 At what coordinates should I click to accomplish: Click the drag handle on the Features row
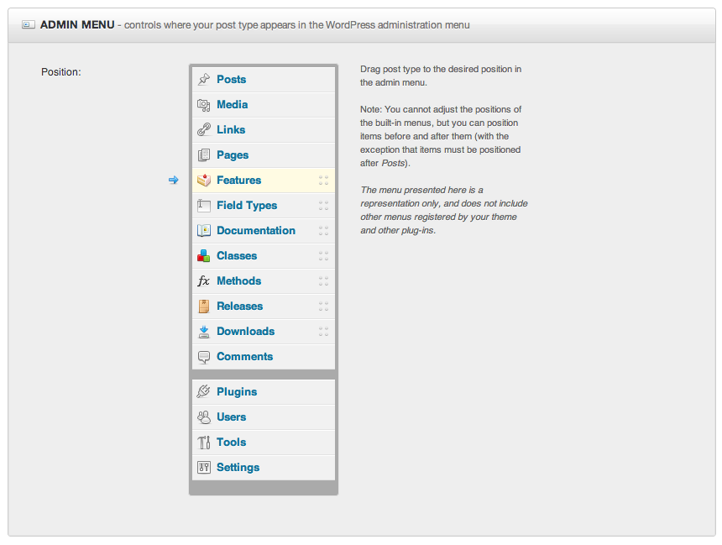(323, 181)
